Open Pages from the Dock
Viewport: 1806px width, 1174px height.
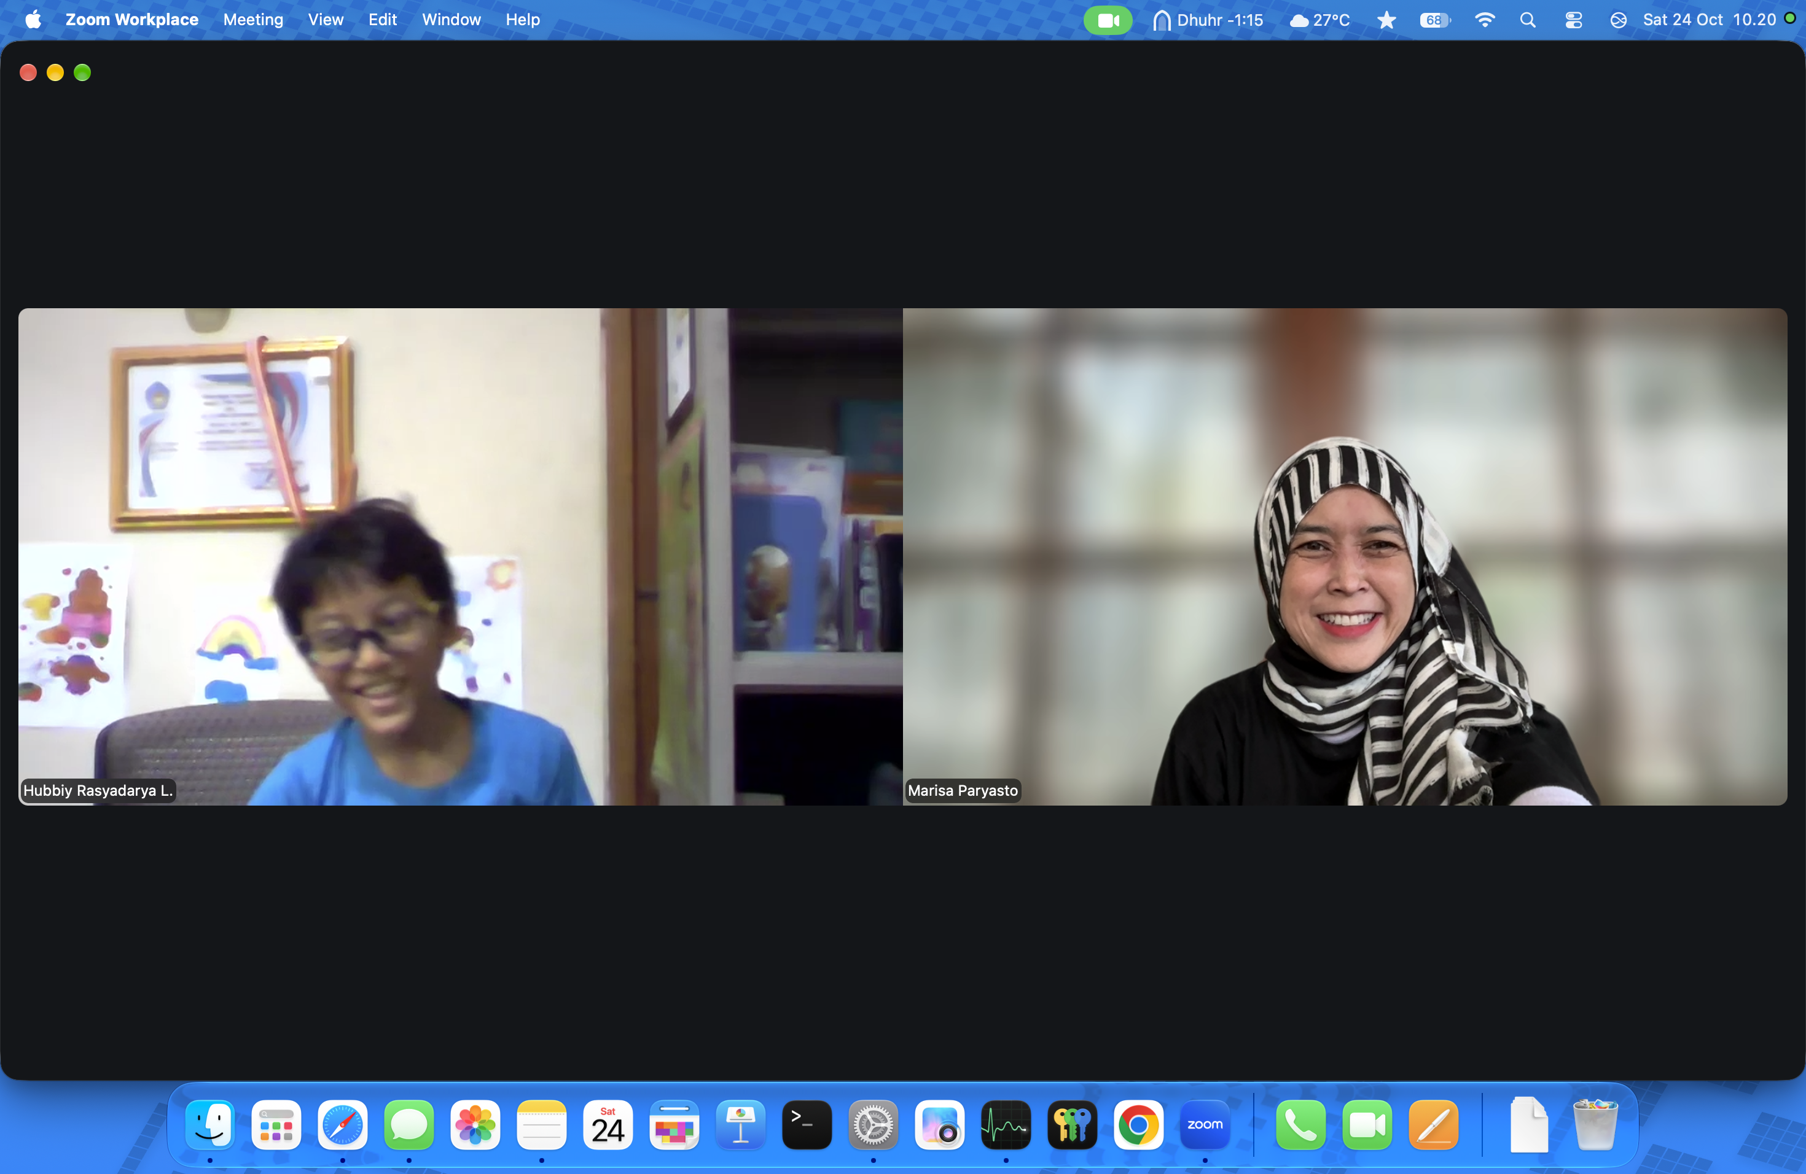coord(1433,1125)
